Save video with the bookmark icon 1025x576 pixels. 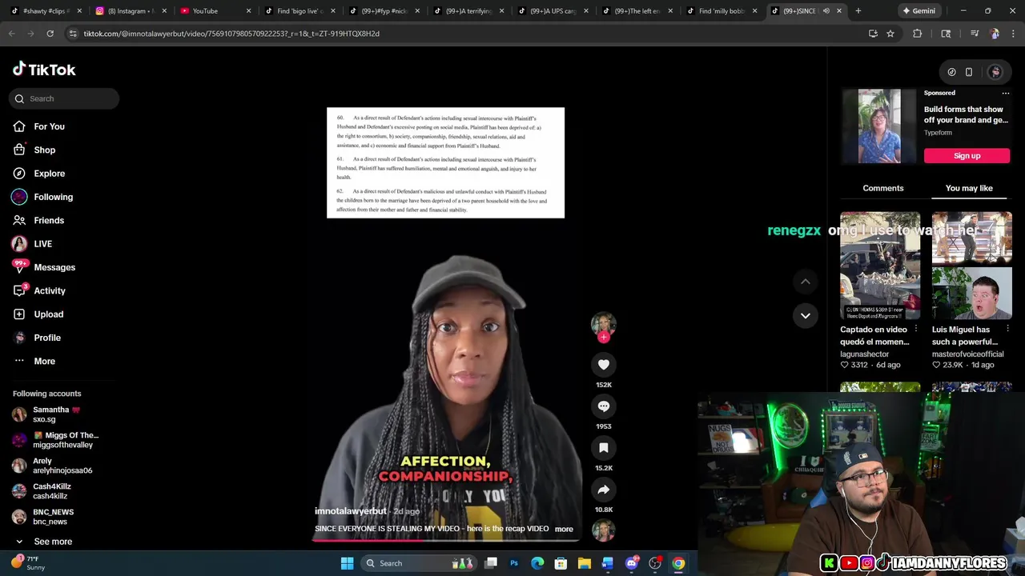click(604, 448)
